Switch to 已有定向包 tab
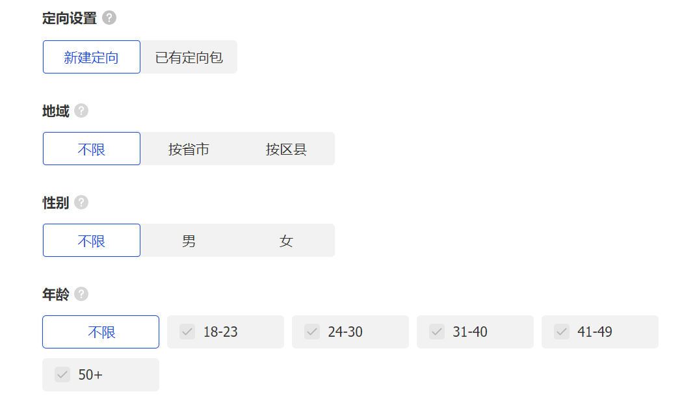The image size is (695, 407). (189, 57)
